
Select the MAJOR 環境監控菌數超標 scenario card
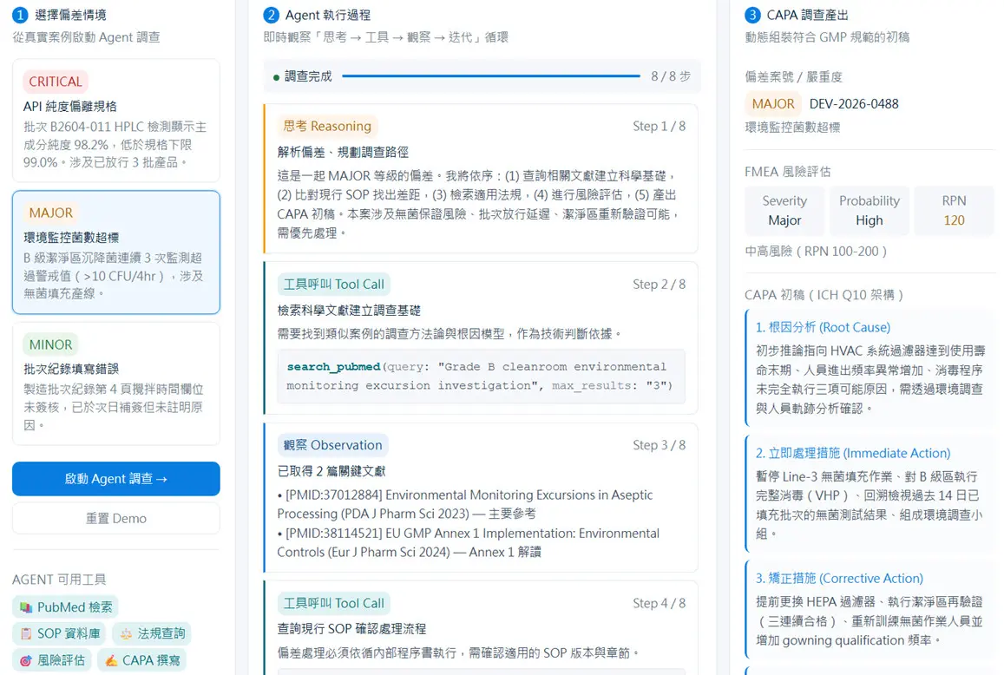pyautogui.click(x=116, y=252)
